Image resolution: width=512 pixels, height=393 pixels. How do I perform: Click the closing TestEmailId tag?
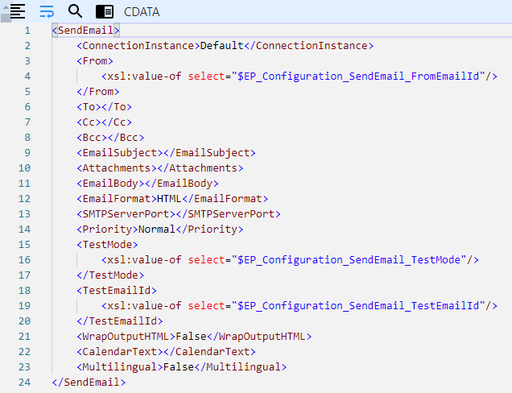(120, 321)
